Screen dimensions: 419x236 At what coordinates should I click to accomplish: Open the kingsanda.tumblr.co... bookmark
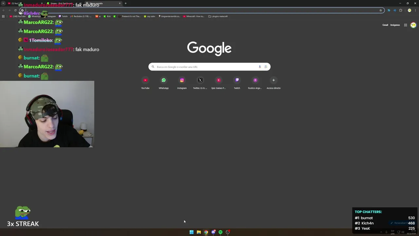169,16
